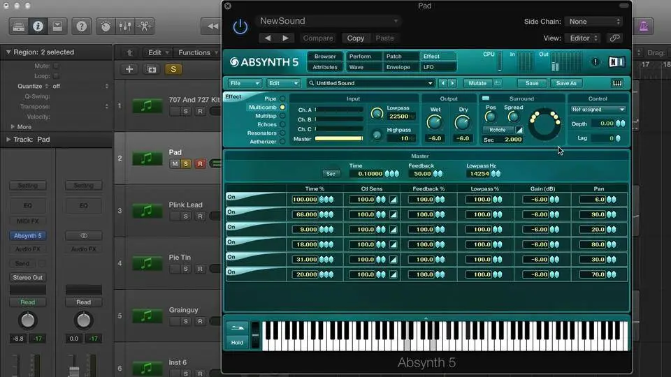
Task: Open the Editors scissors icon
Action: tap(144, 27)
